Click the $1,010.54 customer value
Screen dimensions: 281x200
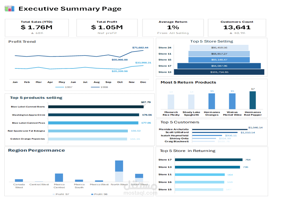pyautogui.click(x=248, y=133)
